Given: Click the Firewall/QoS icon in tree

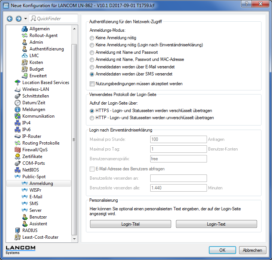Looking at the screenshot, I should point(17,150).
